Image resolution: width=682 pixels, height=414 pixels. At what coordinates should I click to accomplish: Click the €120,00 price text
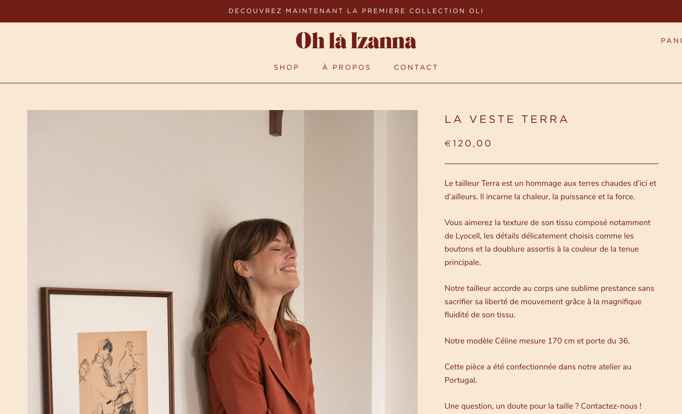pyautogui.click(x=468, y=143)
